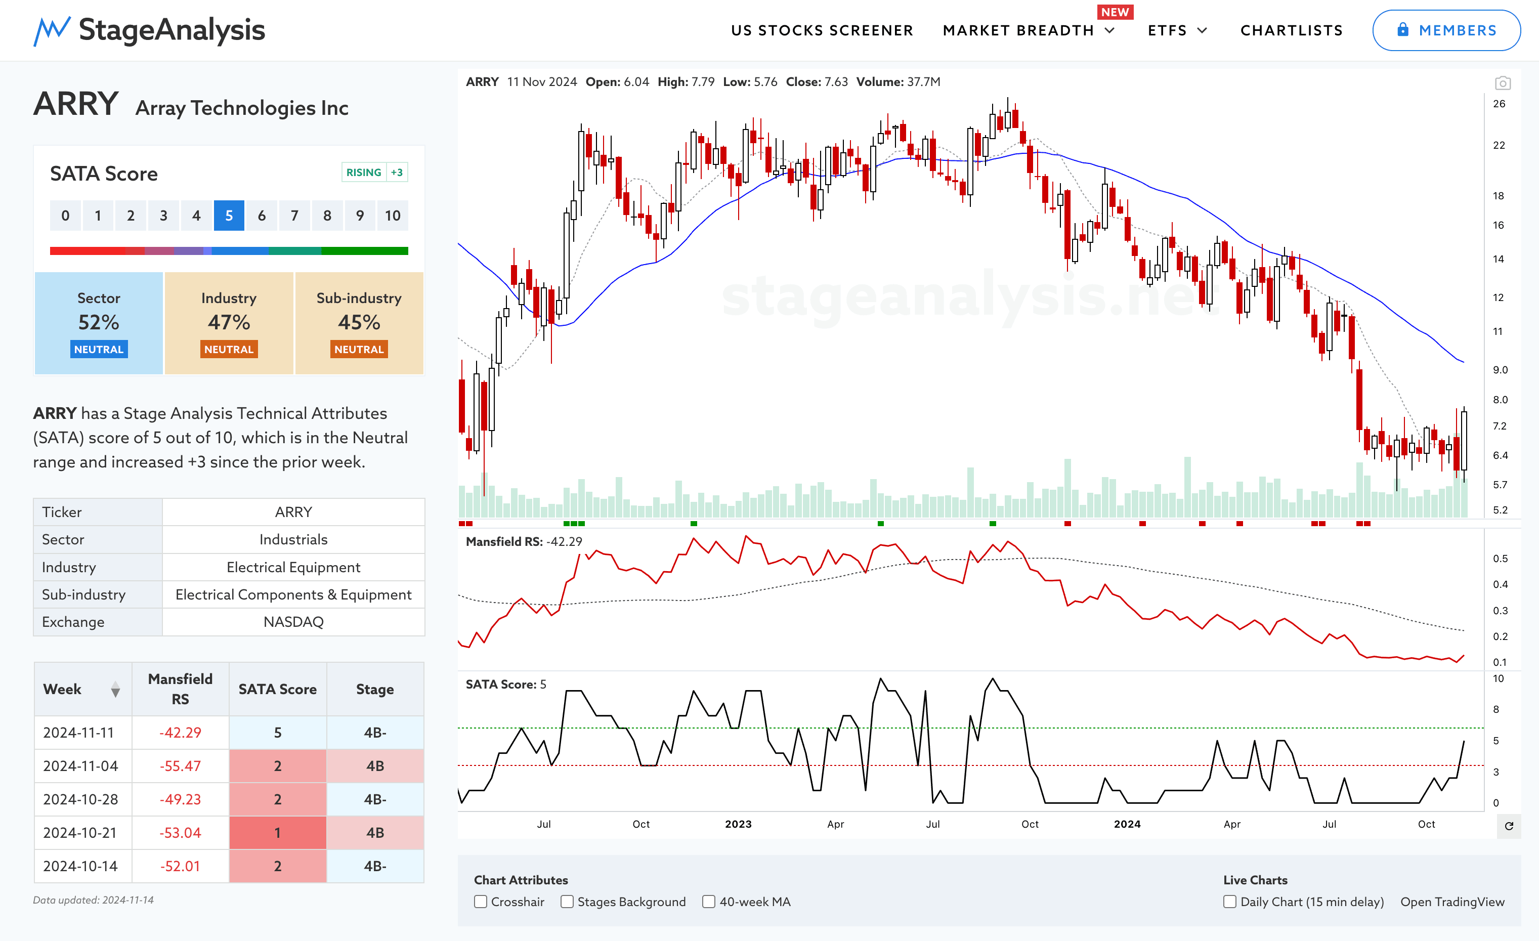
Task: Expand the ETFs dropdown chevron
Action: click(1203, 30)
